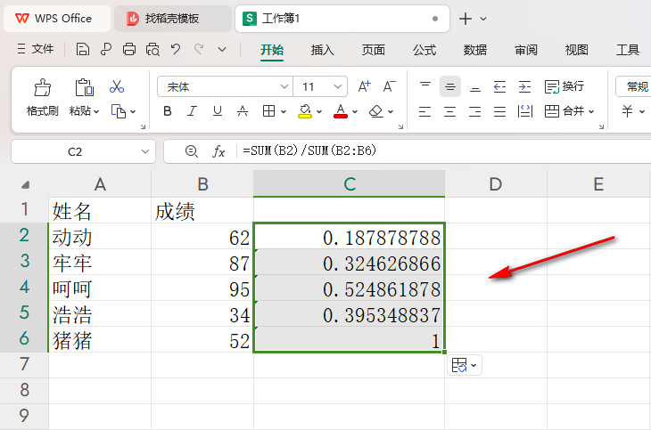
Task: Expand font color dropdown arrow
Action: [x=355, y=111]
